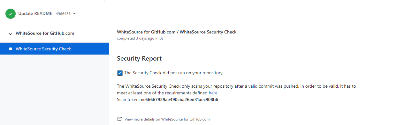Click the Scan token label text
This screenshot has height=125, width=397.
point(128,99)
